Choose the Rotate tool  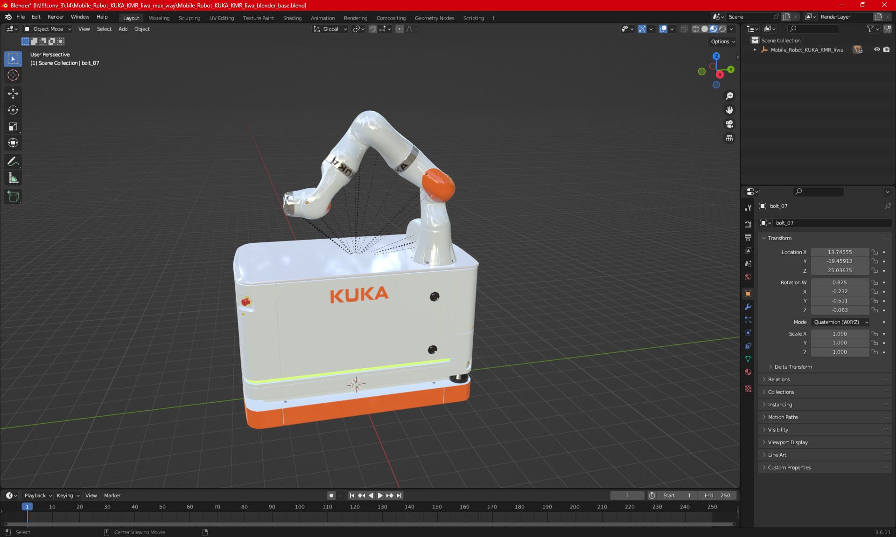coord(13,110)
